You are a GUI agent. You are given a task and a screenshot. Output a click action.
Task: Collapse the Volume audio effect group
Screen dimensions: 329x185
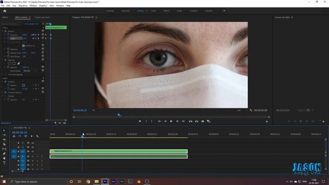(3, 82)
